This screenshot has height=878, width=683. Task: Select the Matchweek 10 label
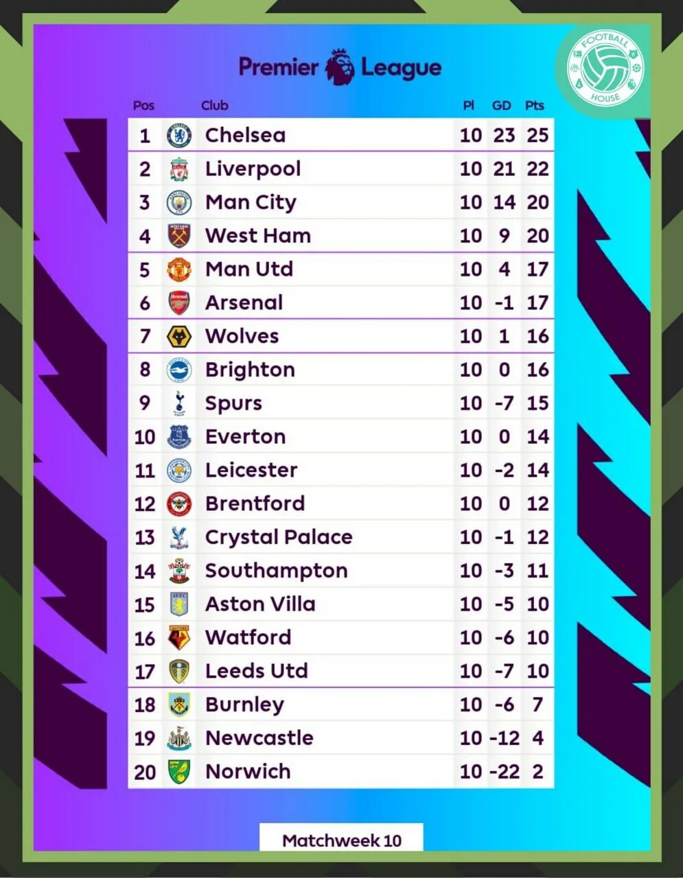coord(342,840)
